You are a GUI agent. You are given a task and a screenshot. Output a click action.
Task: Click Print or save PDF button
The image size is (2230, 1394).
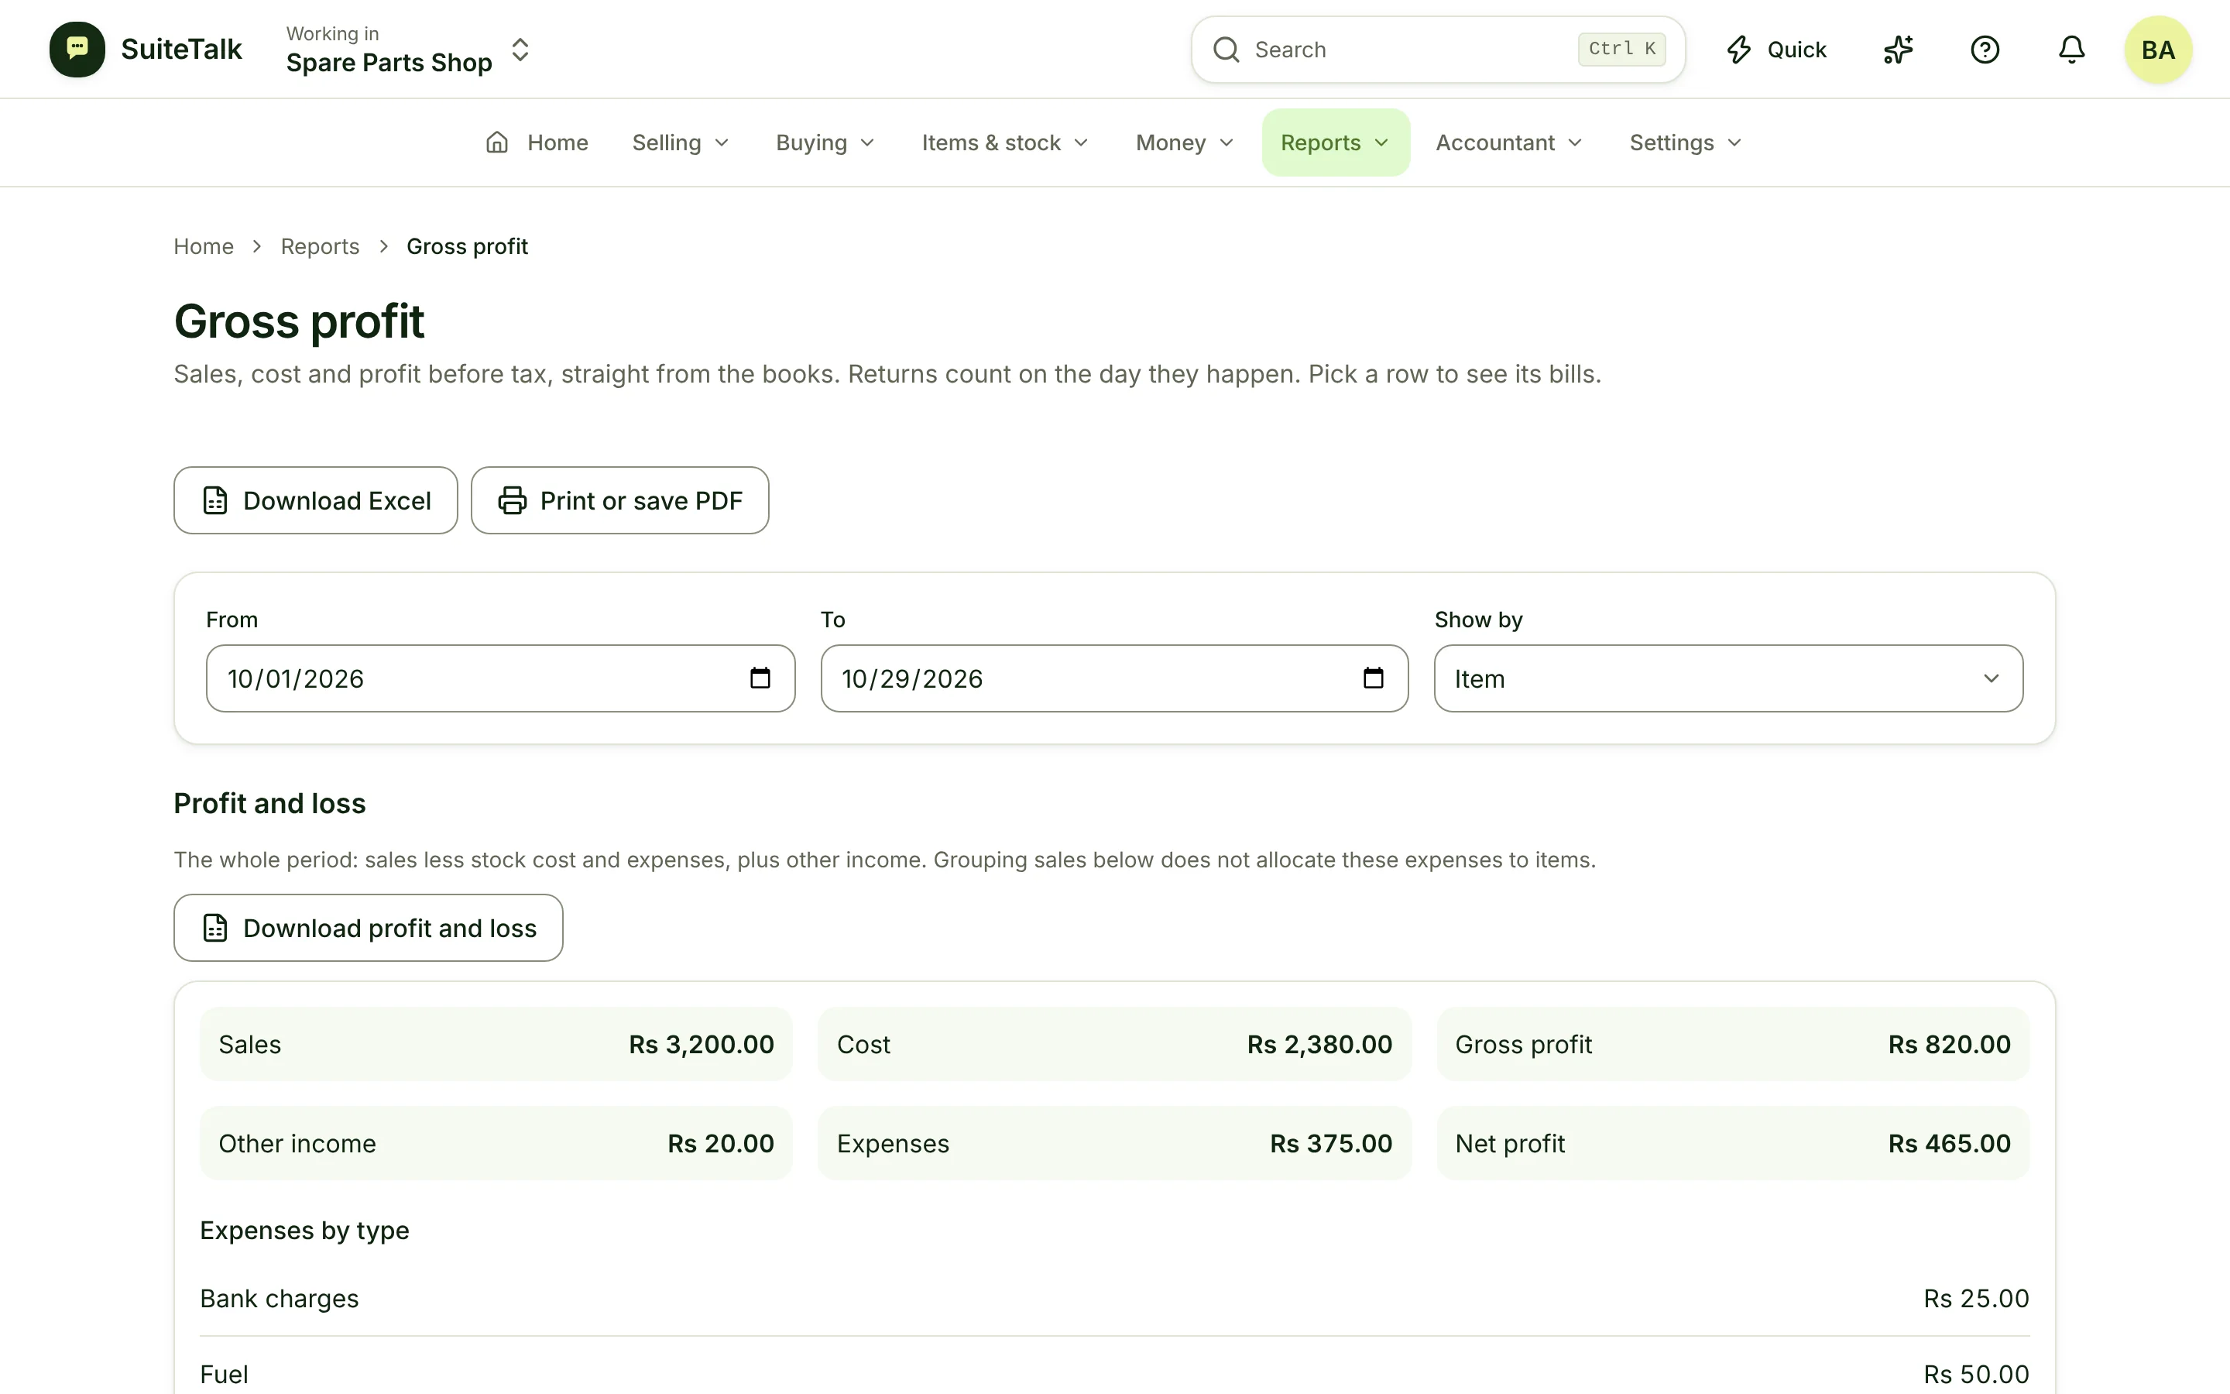click(619, 500)
